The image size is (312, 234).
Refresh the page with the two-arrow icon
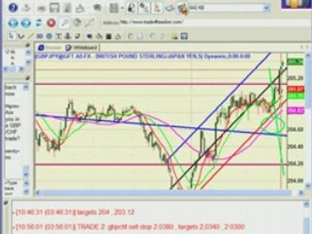click(x=39, y=23)
